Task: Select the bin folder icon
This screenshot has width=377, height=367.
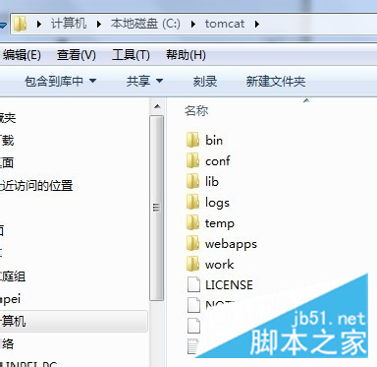Action: pyautogui.click(x=192, y=140)
